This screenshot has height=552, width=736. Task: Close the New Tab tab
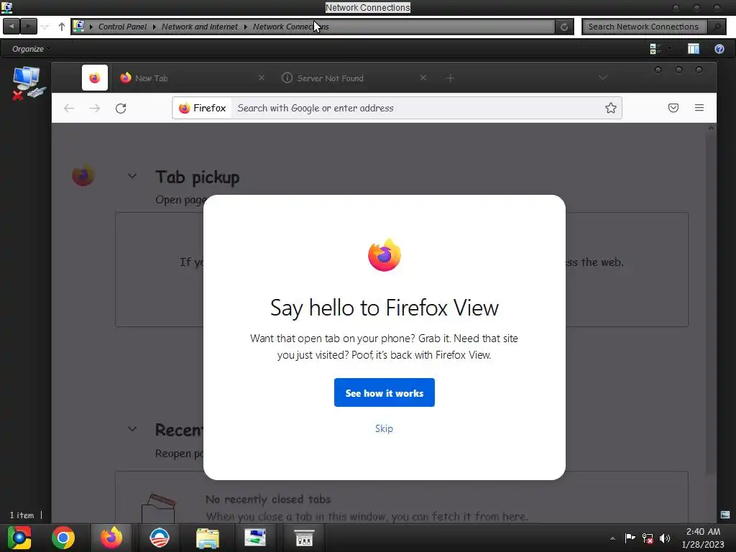[x=262, y=78]
